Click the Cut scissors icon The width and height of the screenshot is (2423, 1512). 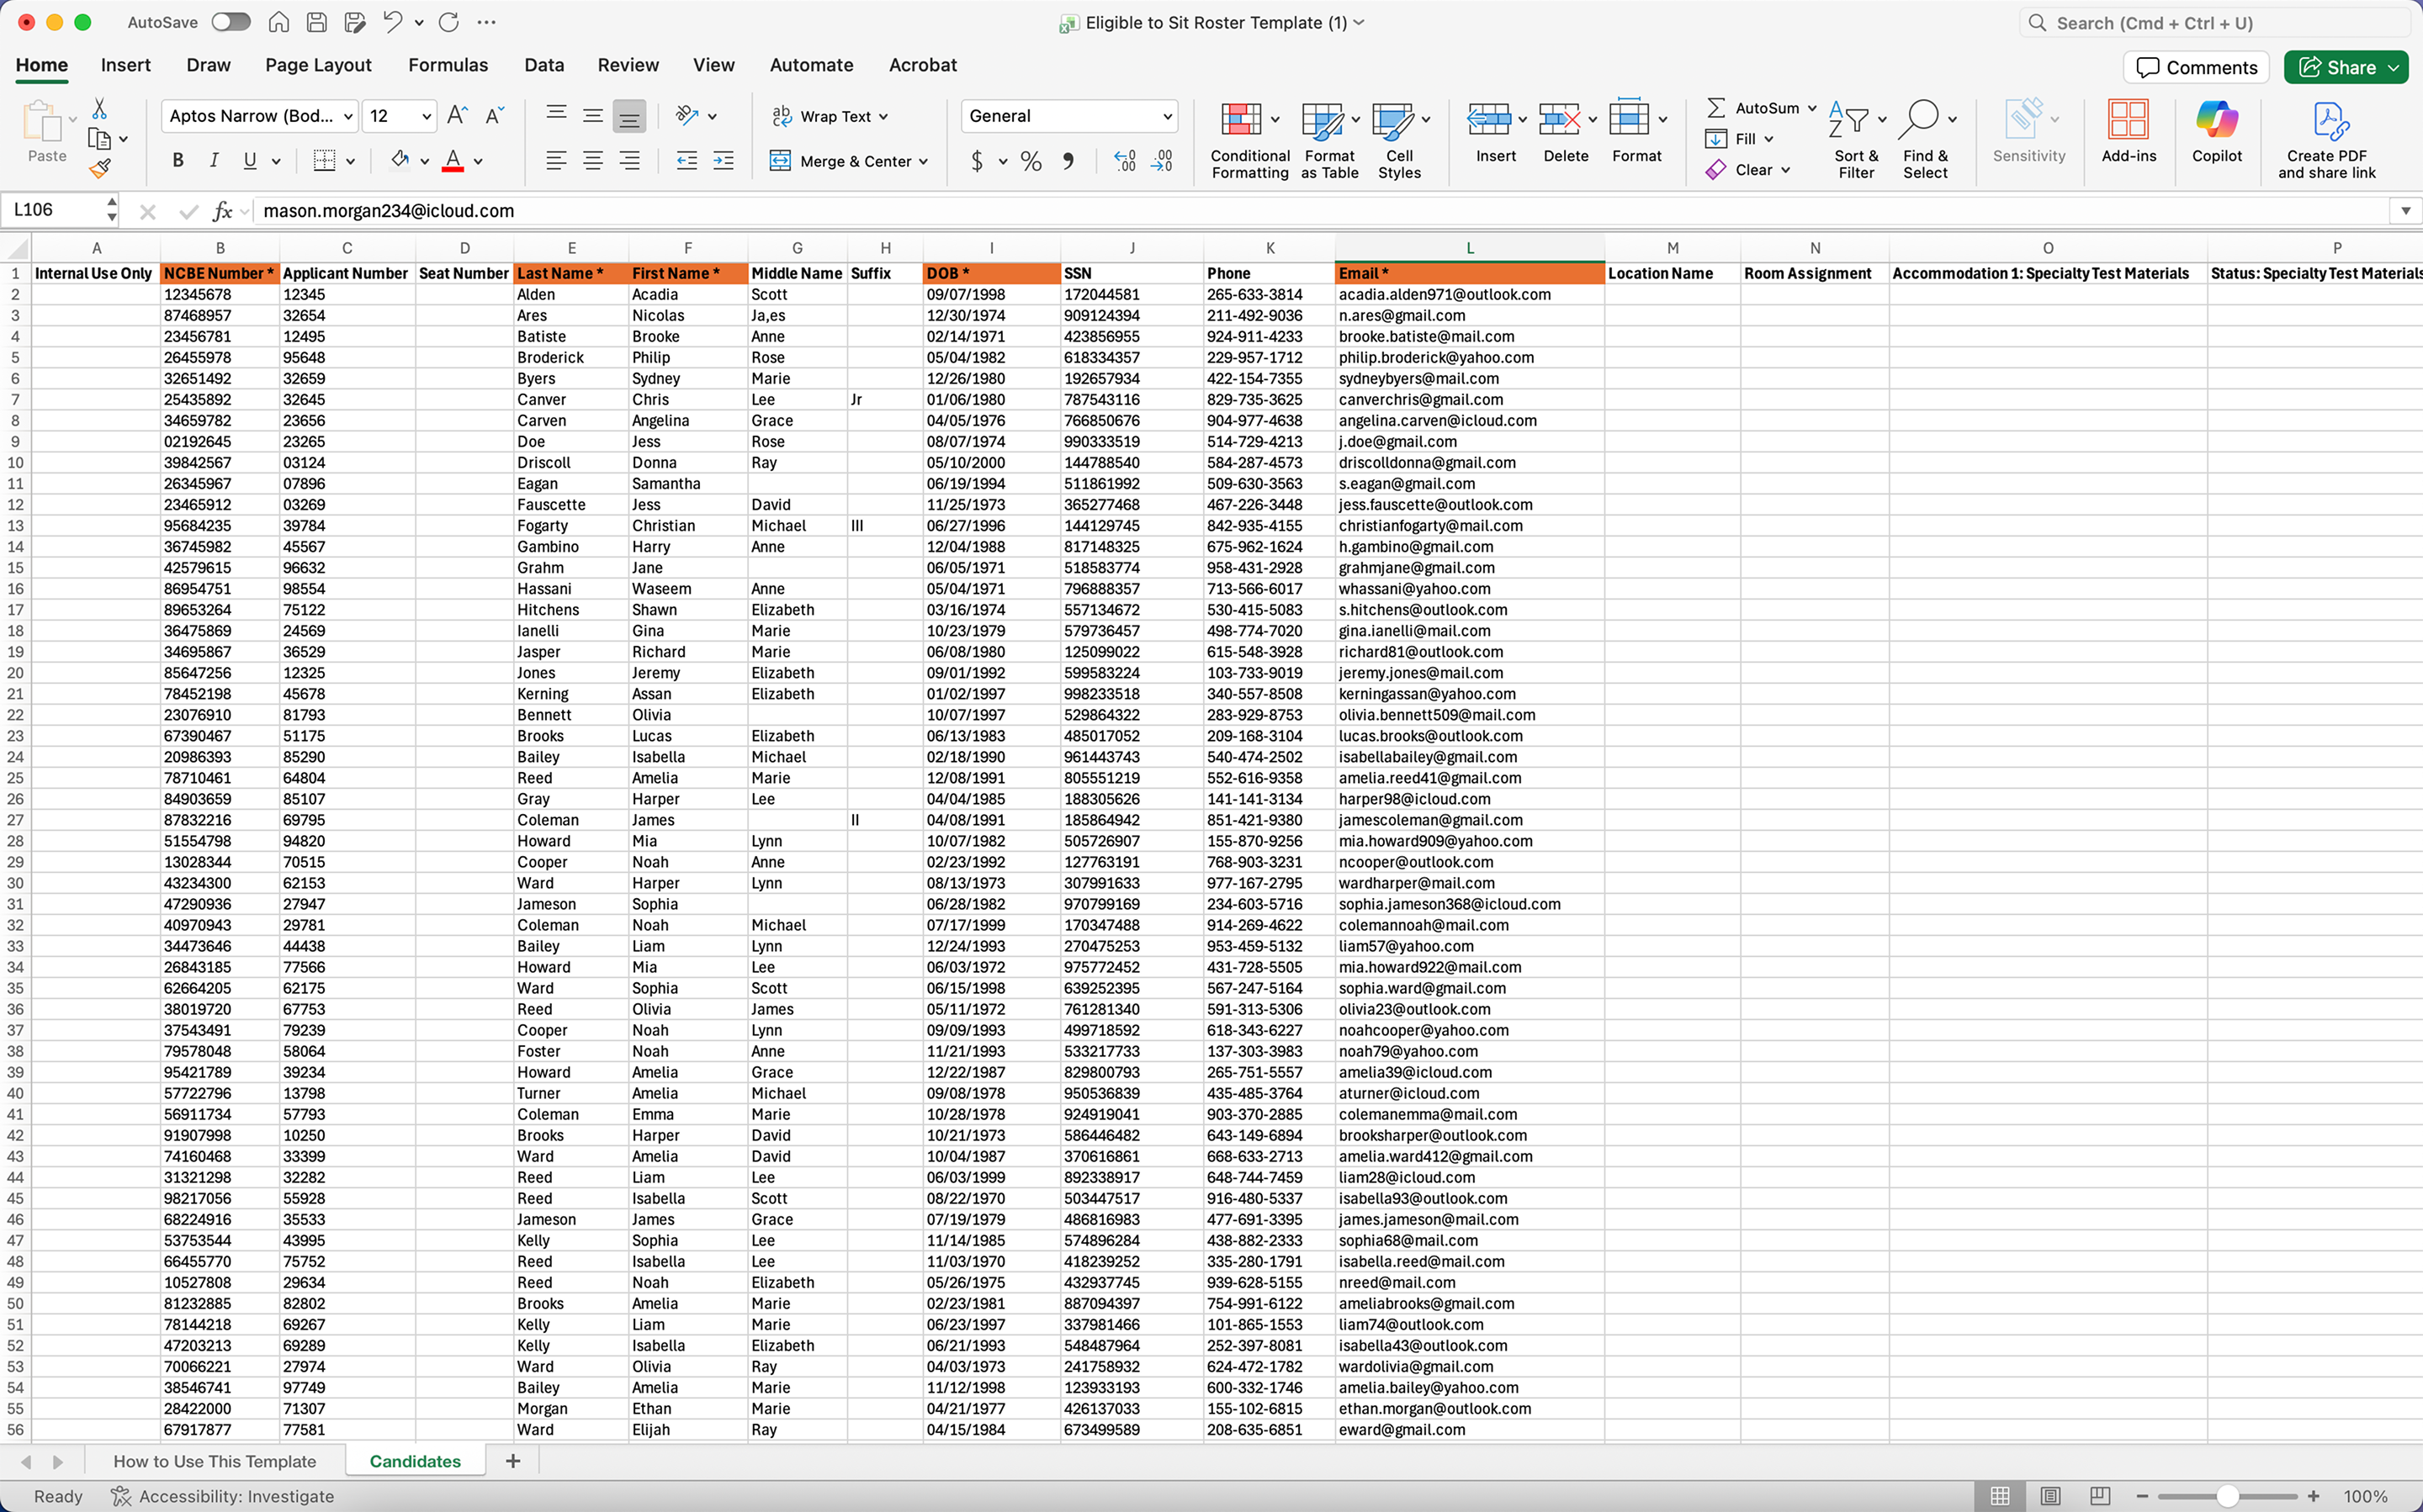tap(99, 108)
